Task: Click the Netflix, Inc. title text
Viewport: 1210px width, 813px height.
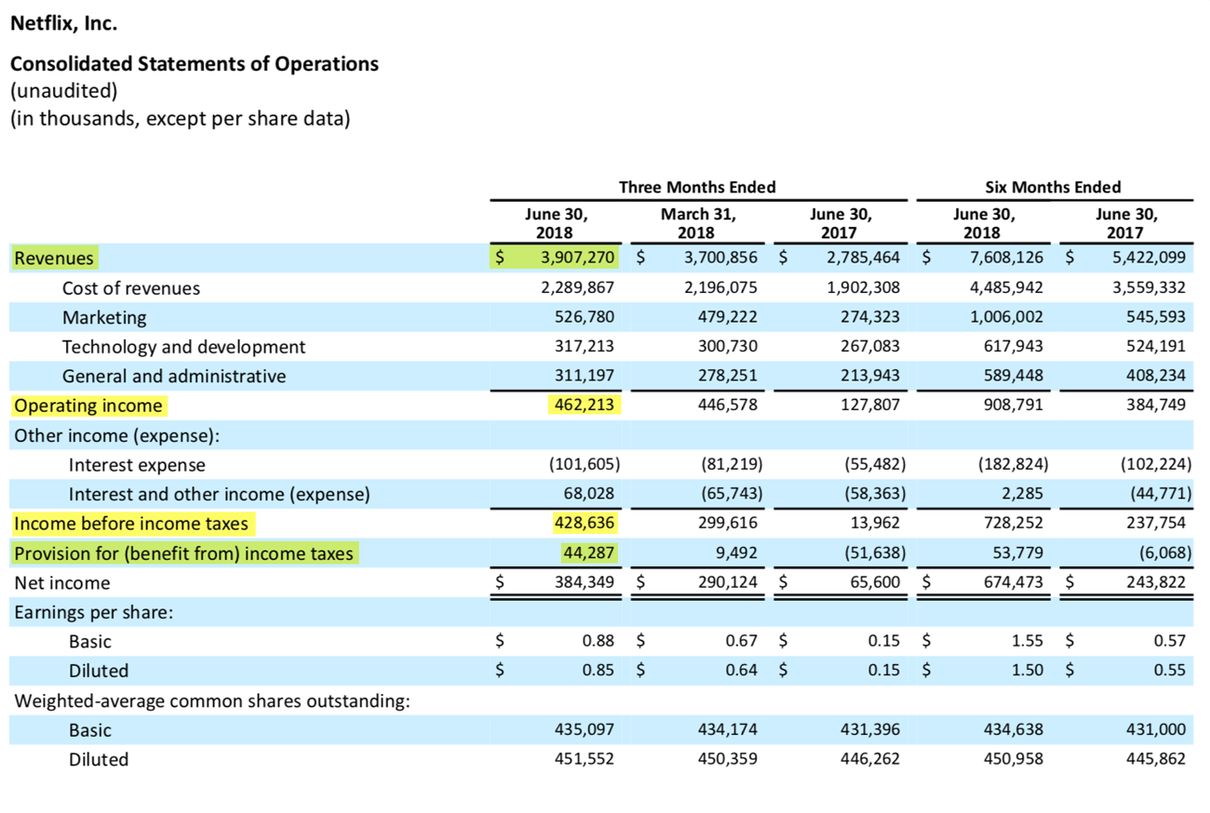Action: click(x=64, y=24)
